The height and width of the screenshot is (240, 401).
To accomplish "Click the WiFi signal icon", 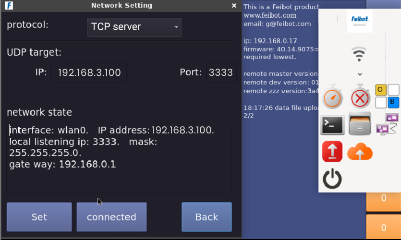I will click(x=359, y=54).
